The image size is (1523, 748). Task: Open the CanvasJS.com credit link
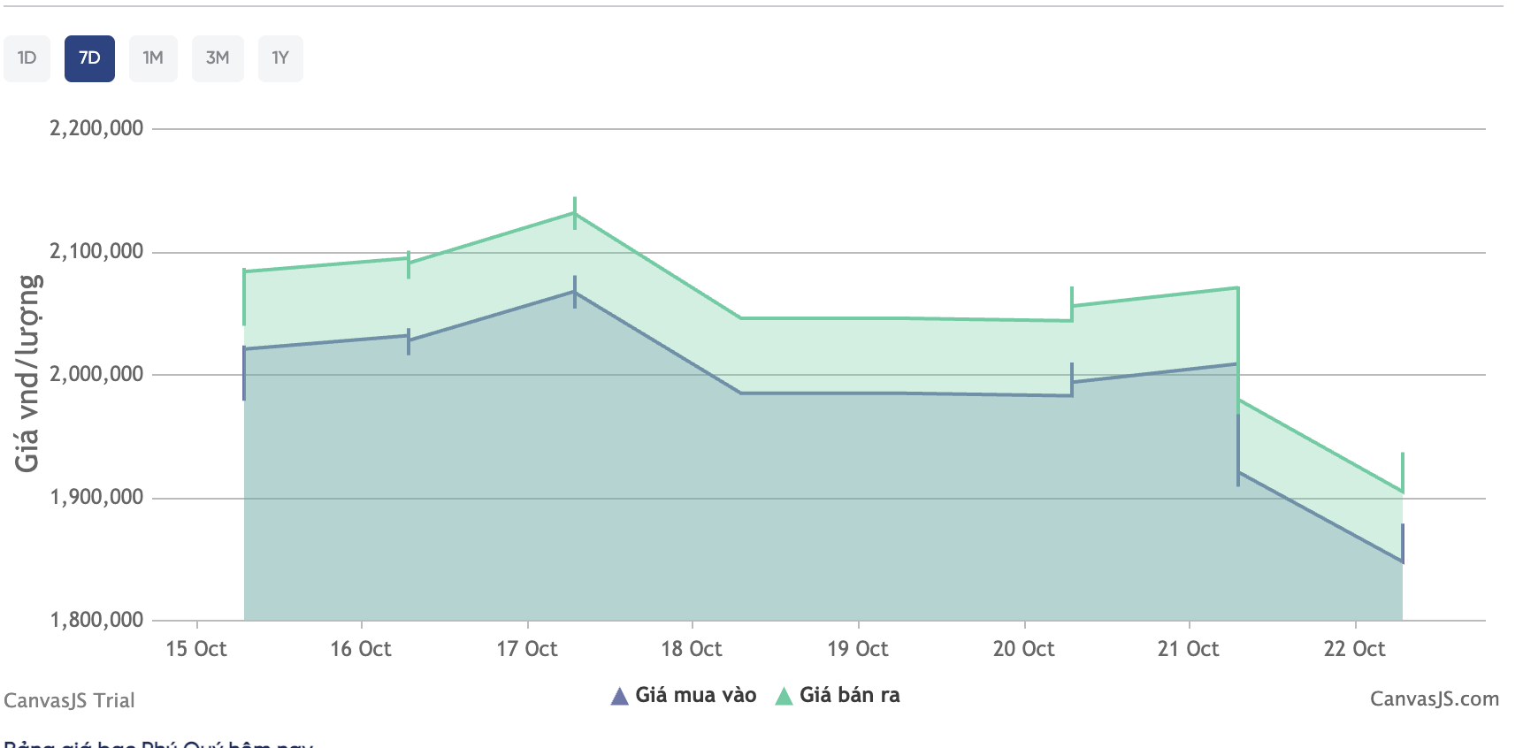[1434, 698]
